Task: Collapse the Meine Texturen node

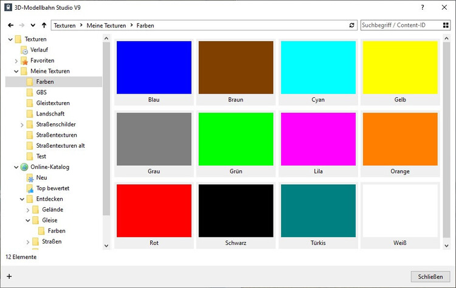Action: coord(16,71)
